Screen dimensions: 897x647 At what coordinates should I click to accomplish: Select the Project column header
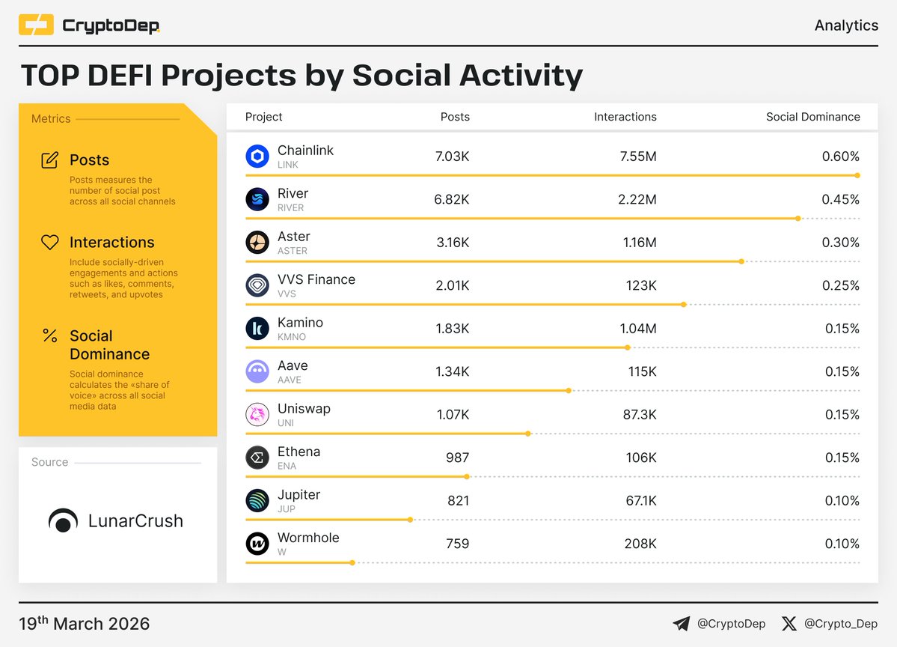[263, 117]
